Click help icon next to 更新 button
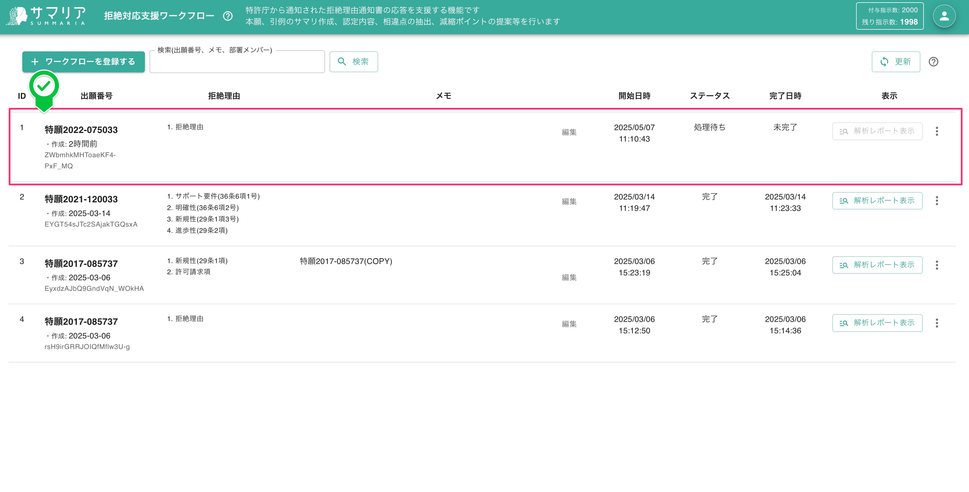969x492 pixels. point(933,62)
